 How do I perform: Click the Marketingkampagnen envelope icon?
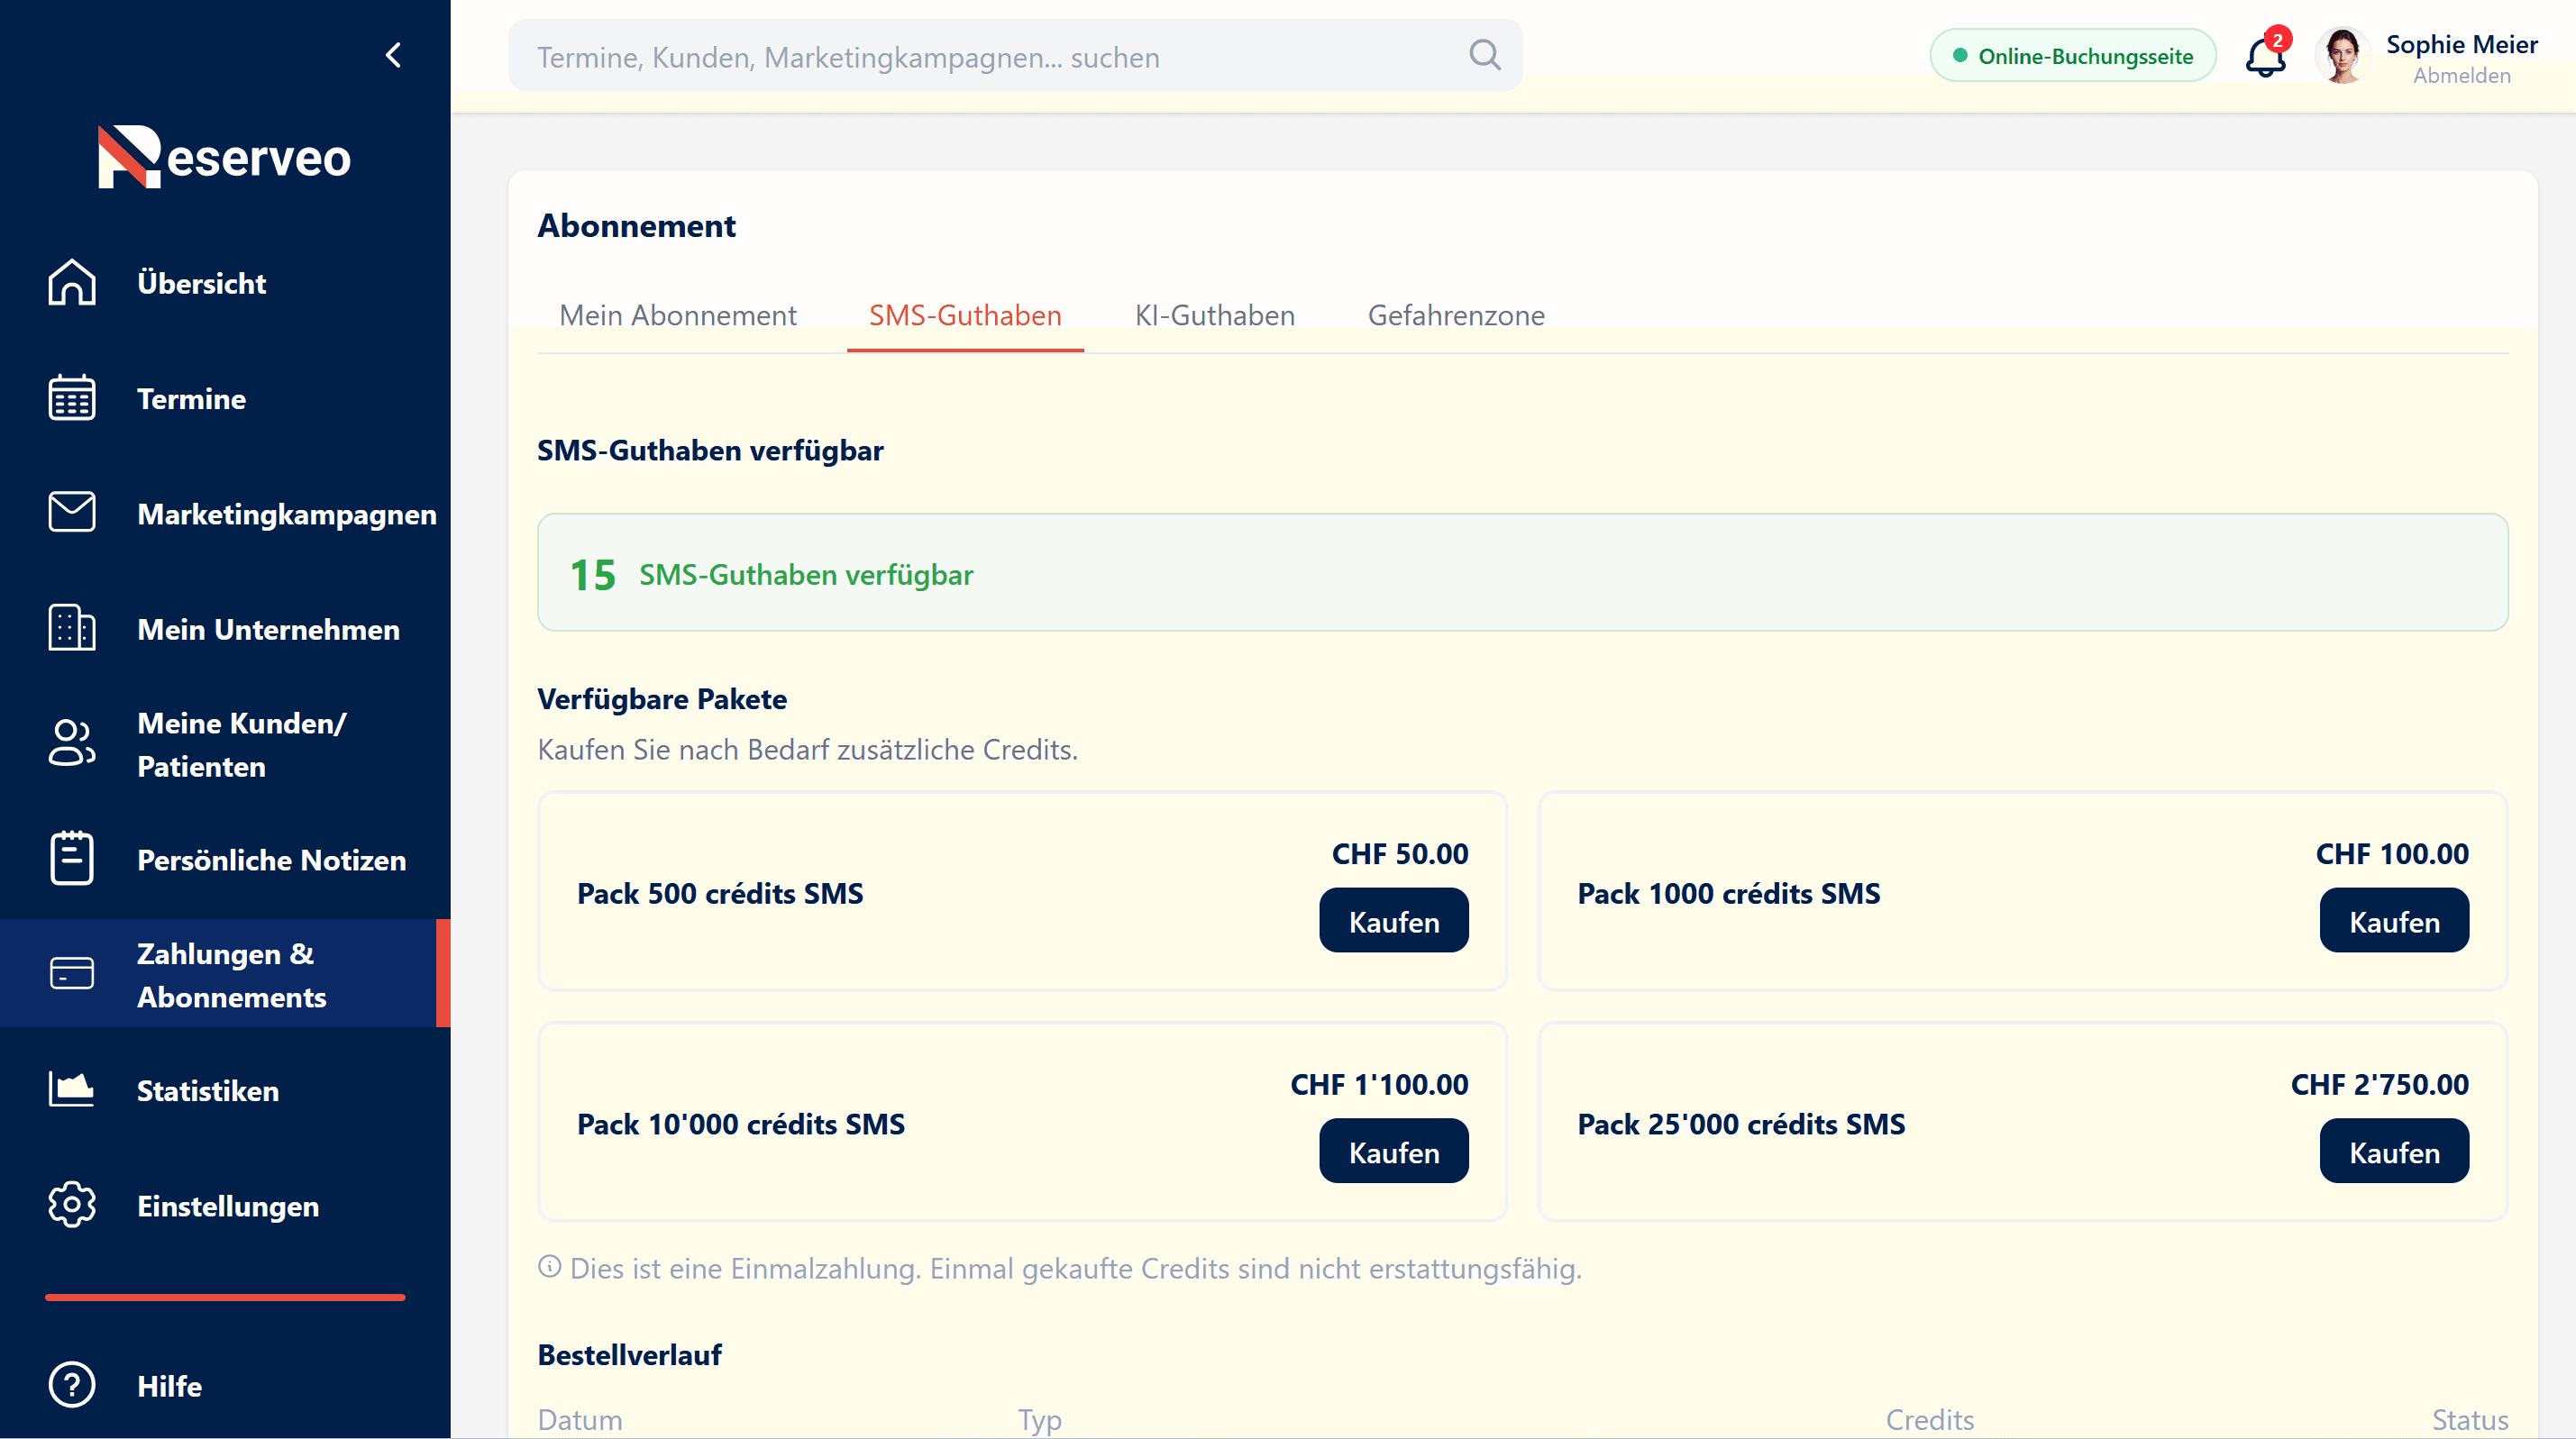tap(72, 513)
